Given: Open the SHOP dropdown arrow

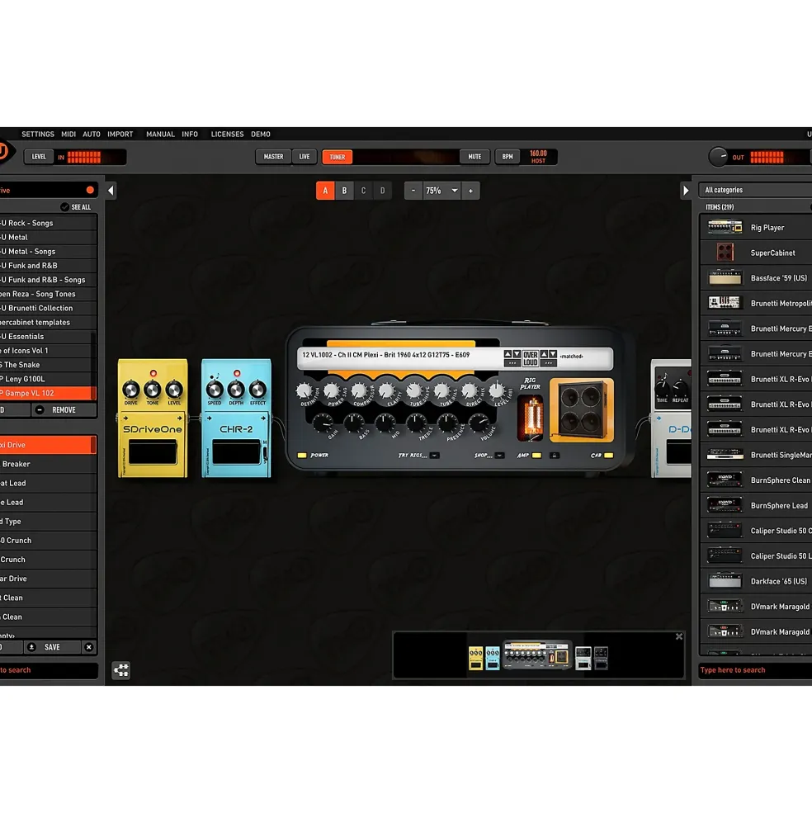Looking at the screenshot, I should [499, 456].
